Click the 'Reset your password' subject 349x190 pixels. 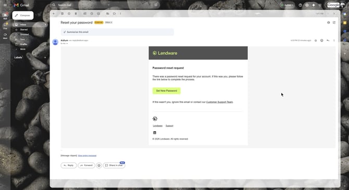[x=77, y=22]
